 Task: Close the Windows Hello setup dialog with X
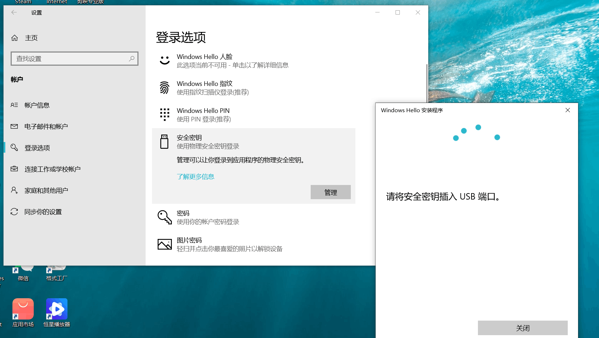pos(568,110)
